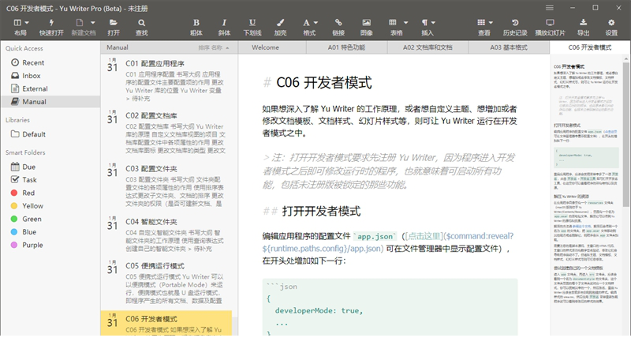Insert a table with the 表格 icon
Image resolution: width=631 pixels, height=349 pixels.
[393, 23]
